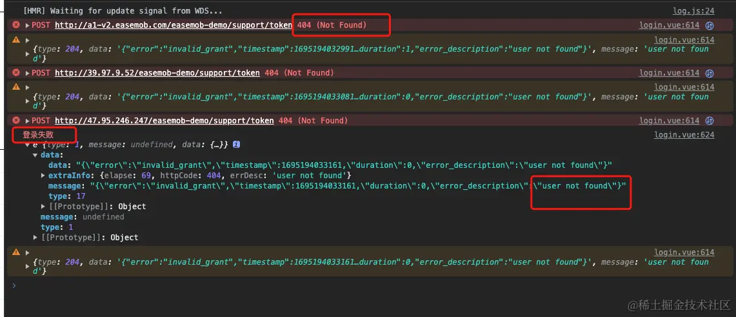
Task: Expand the object with timestamp 1695194033081
Action: 27,101
